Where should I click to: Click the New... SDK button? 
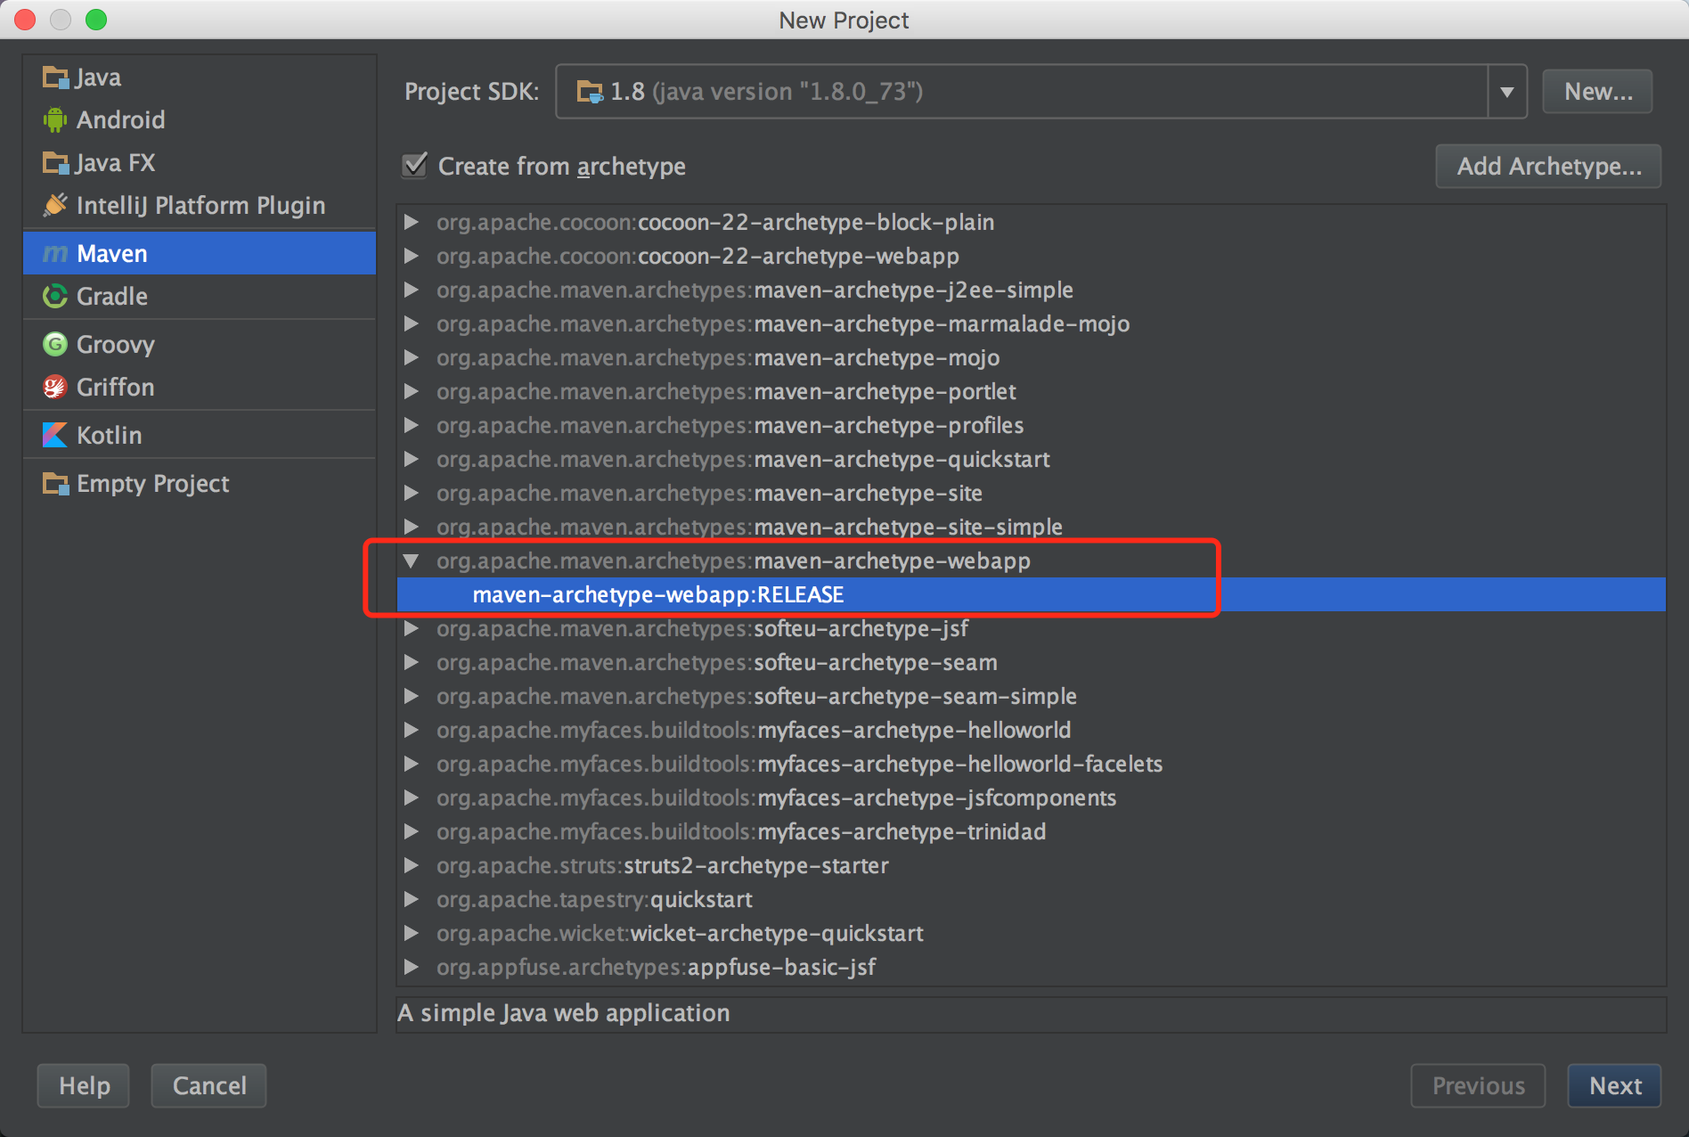[1597, 92]
